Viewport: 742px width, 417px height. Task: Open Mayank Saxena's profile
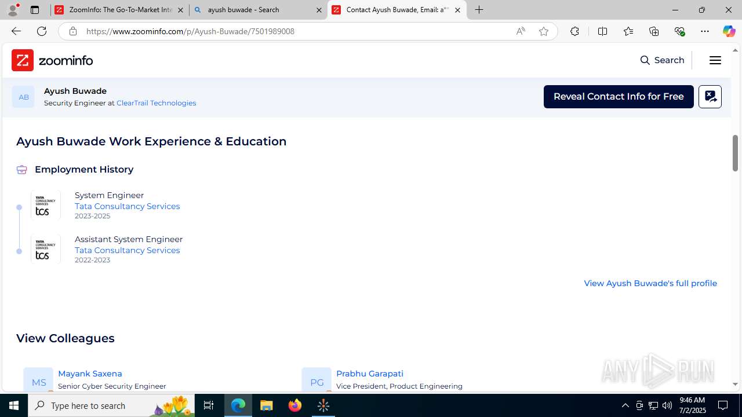90,374
